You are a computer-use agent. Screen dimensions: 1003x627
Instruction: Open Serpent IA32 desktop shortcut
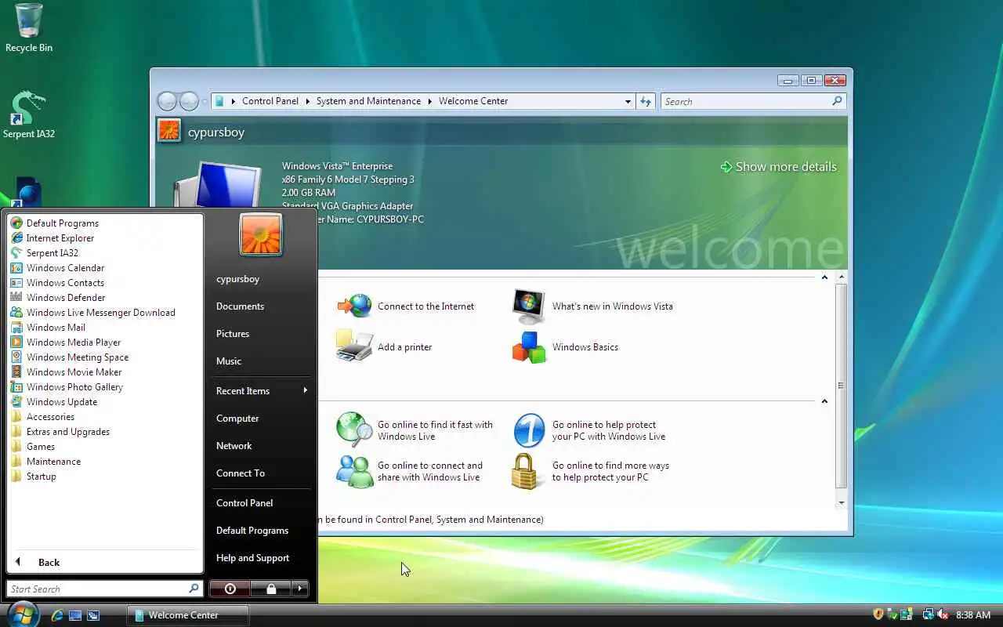tap(29, 115)
